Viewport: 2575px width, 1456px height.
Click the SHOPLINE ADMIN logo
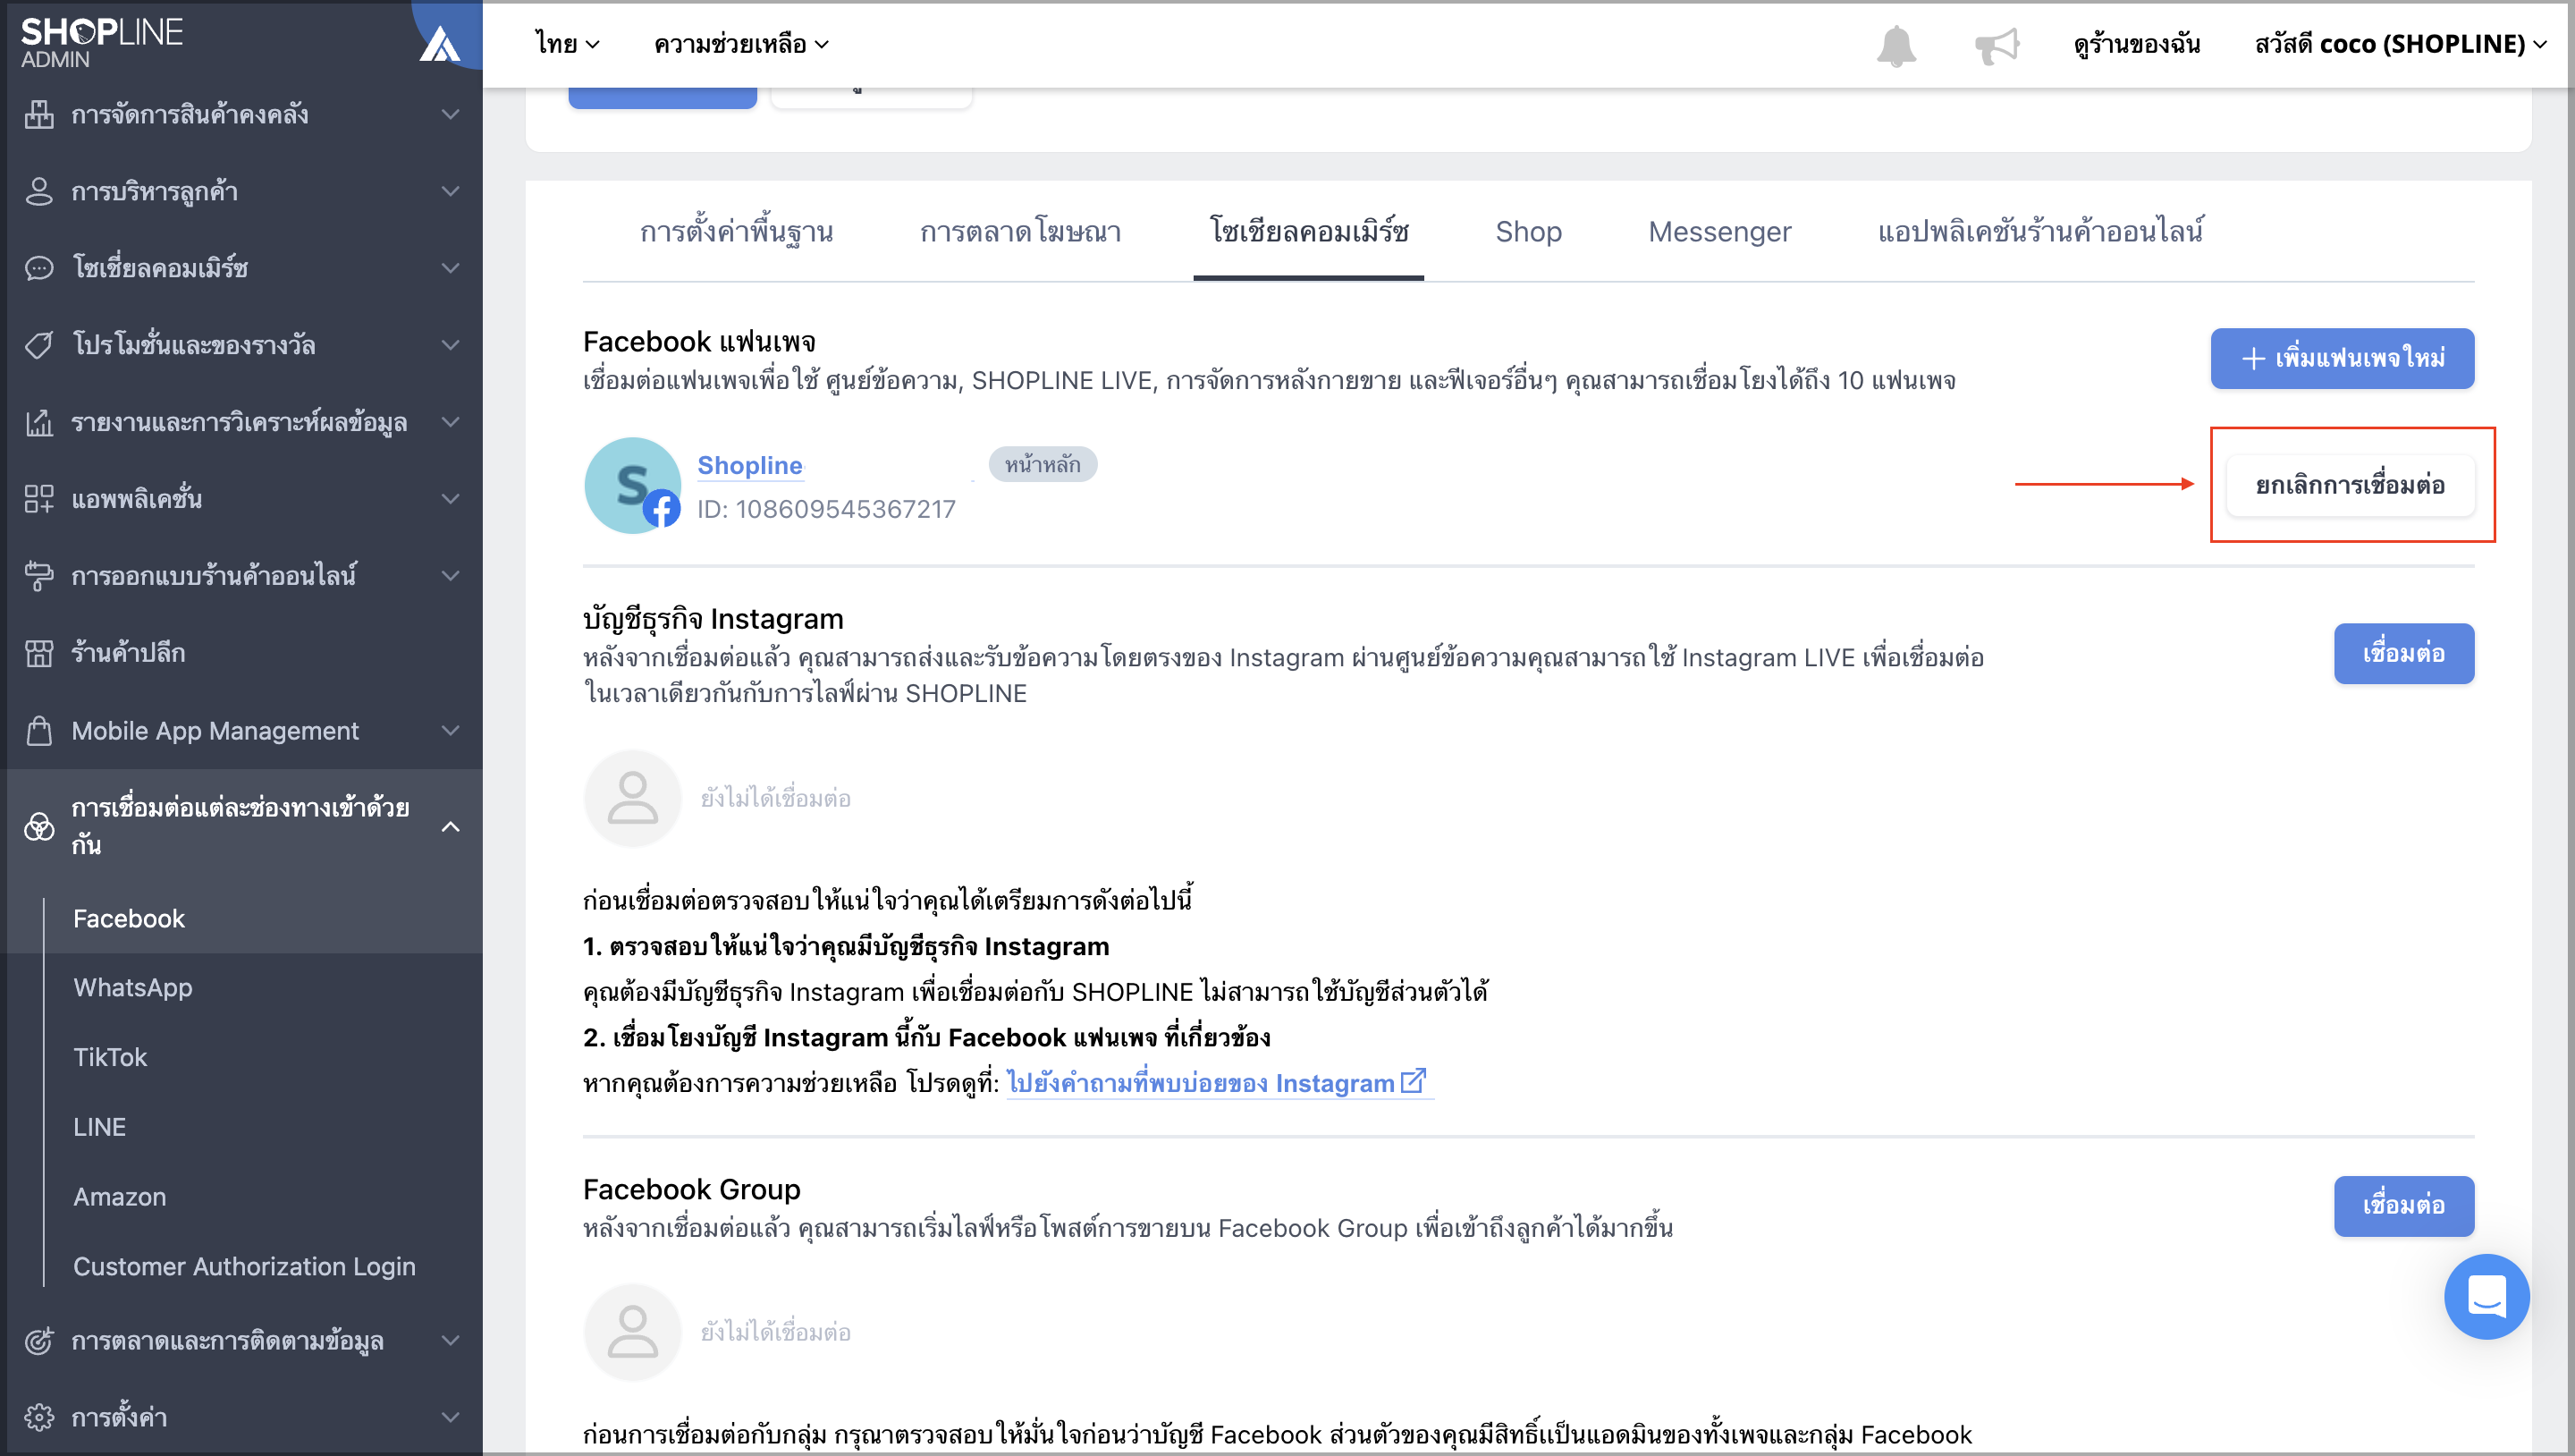click(102, 43)
